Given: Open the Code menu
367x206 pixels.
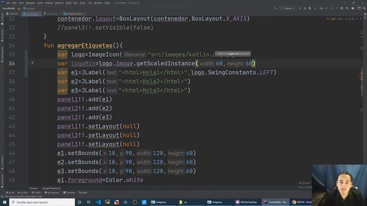Looking at the screenshot, I should 40,3.
